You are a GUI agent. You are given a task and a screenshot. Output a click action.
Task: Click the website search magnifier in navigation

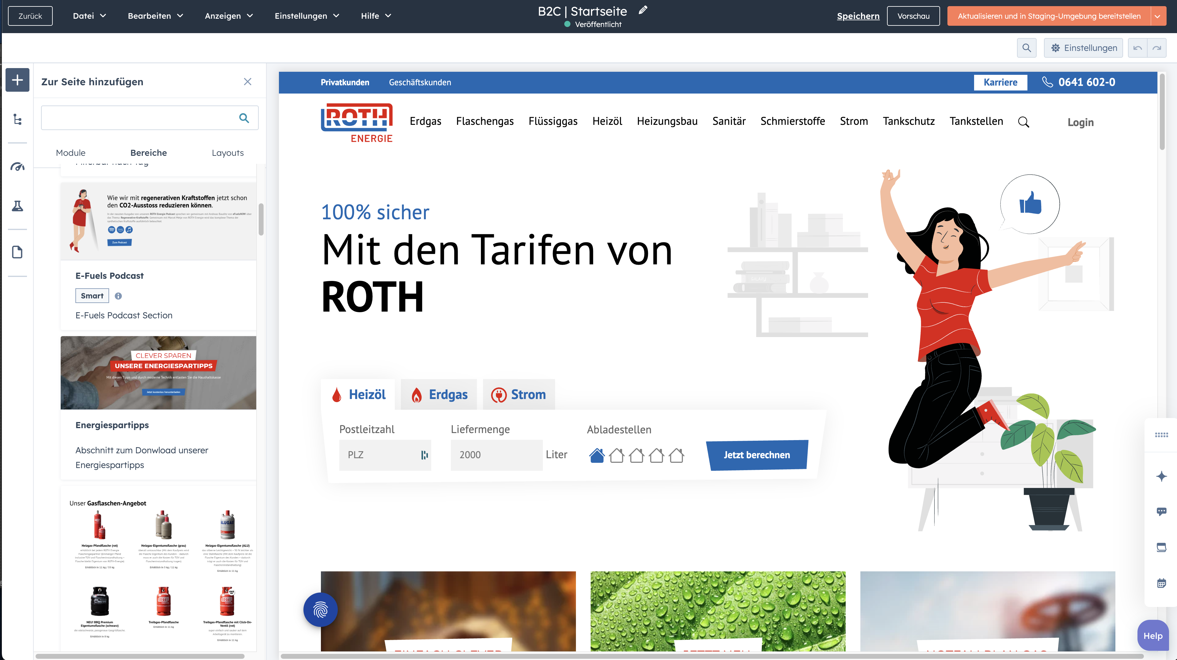pos(1023,121)
